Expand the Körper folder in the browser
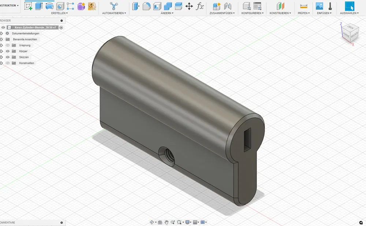The width and height of the screenshot is (366, 226). 1,51
